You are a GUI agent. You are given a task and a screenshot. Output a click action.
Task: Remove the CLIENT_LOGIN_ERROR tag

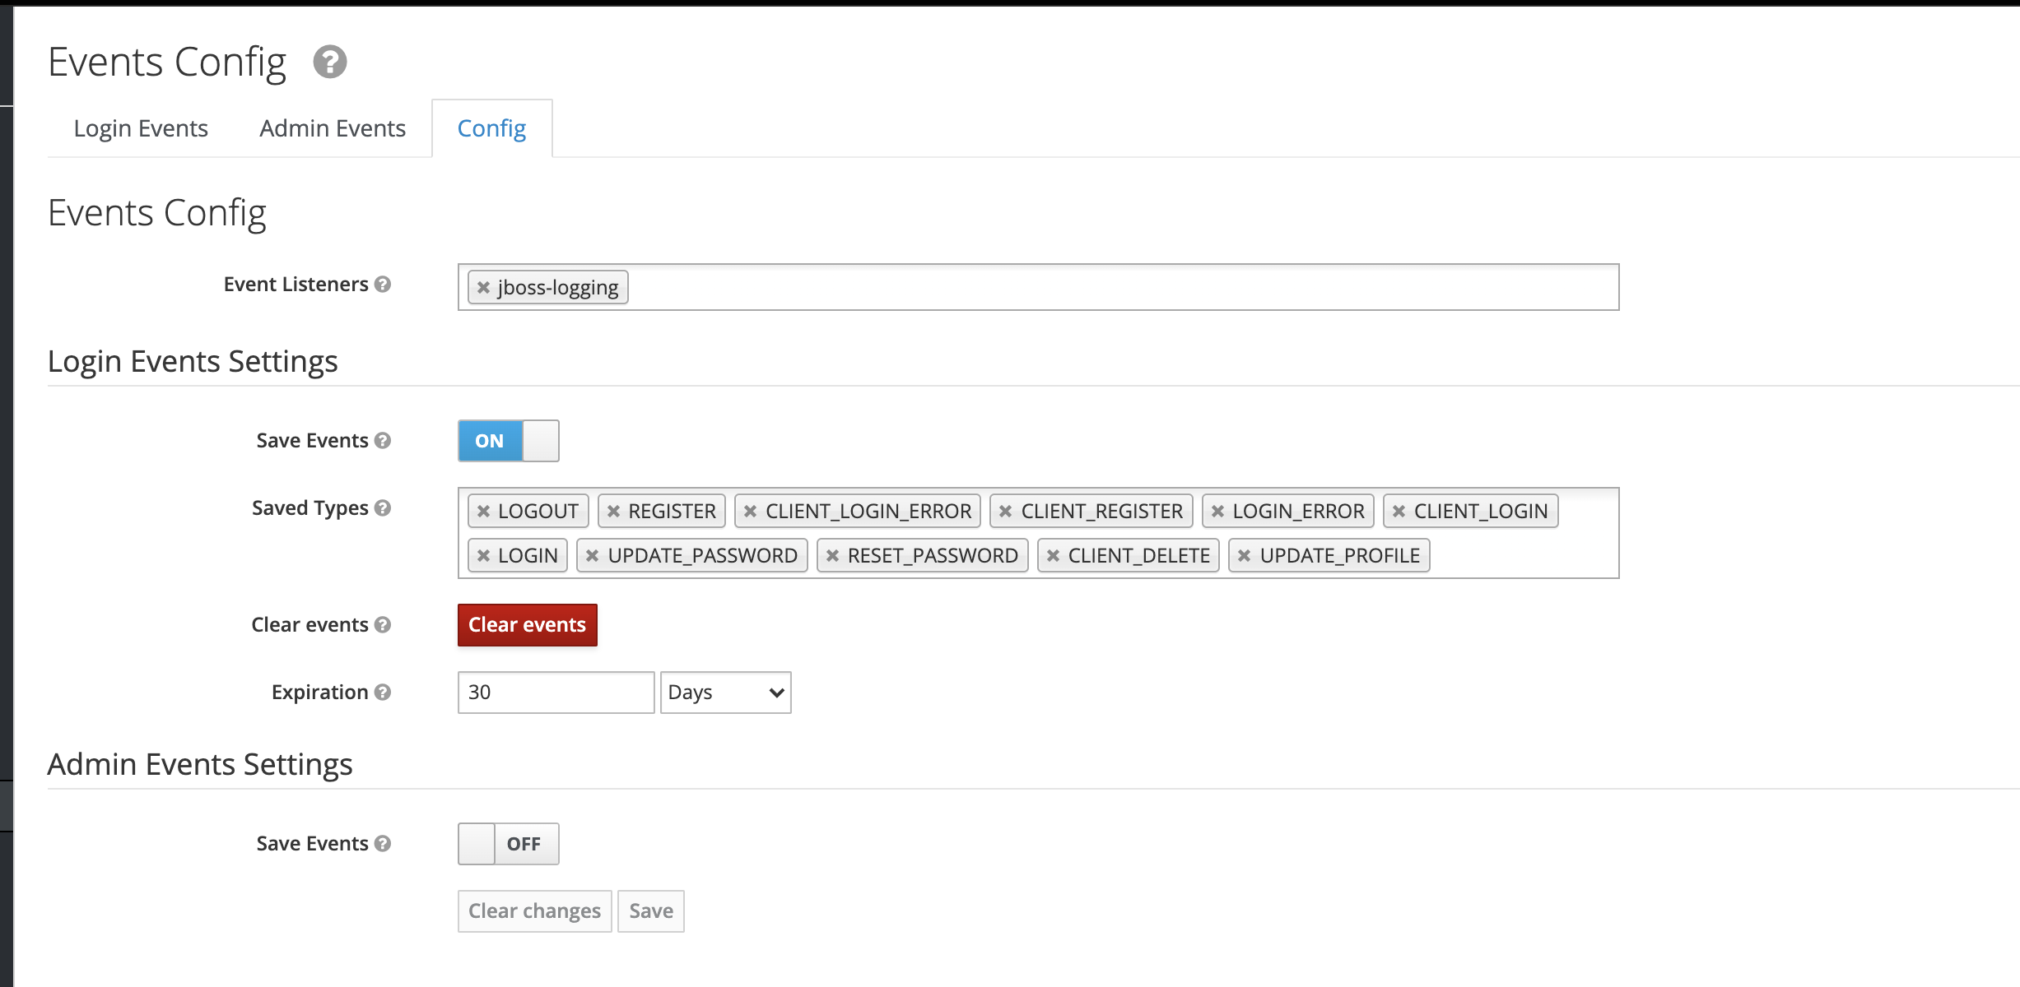[x=750, y=512]
